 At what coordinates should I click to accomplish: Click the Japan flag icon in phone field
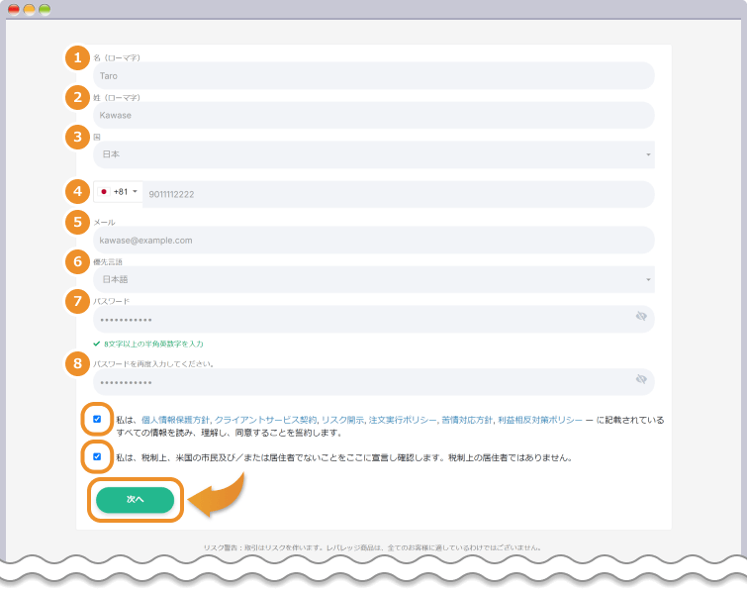point(103,192)
